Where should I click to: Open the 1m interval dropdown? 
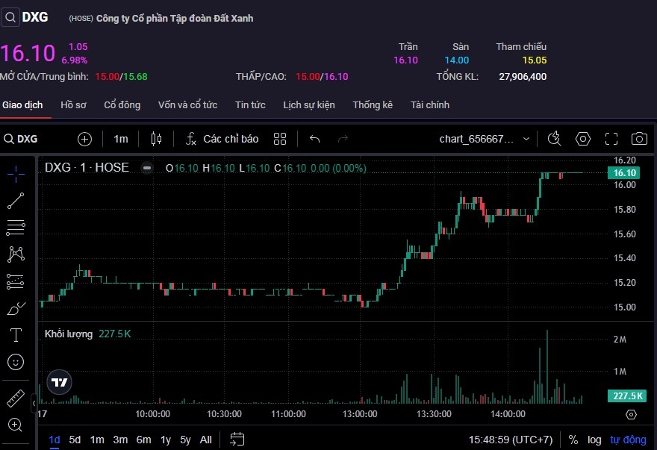point(121,139)
